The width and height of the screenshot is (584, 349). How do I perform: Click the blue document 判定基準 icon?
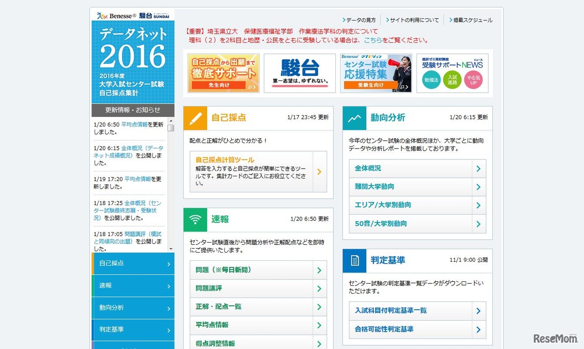(x=355, y=261)
